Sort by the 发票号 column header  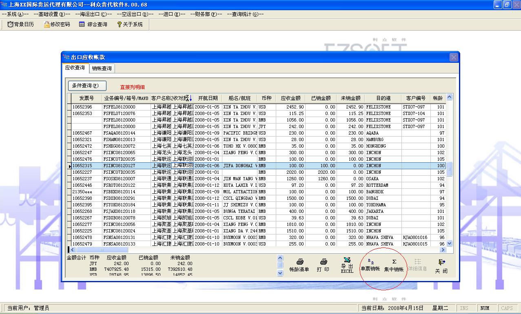(x=86, y=98)
